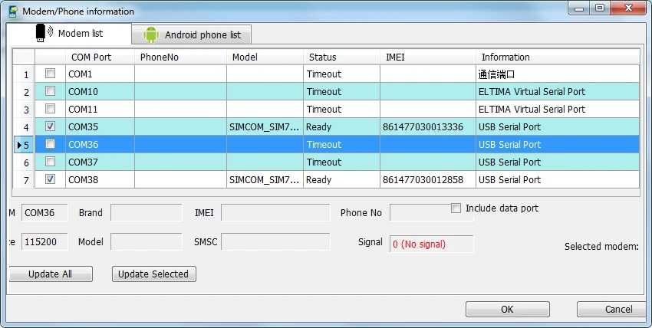This screenshot has width=652, height=328.
Task: Sort by COM Port column header
Action: (x=100, y=57)
